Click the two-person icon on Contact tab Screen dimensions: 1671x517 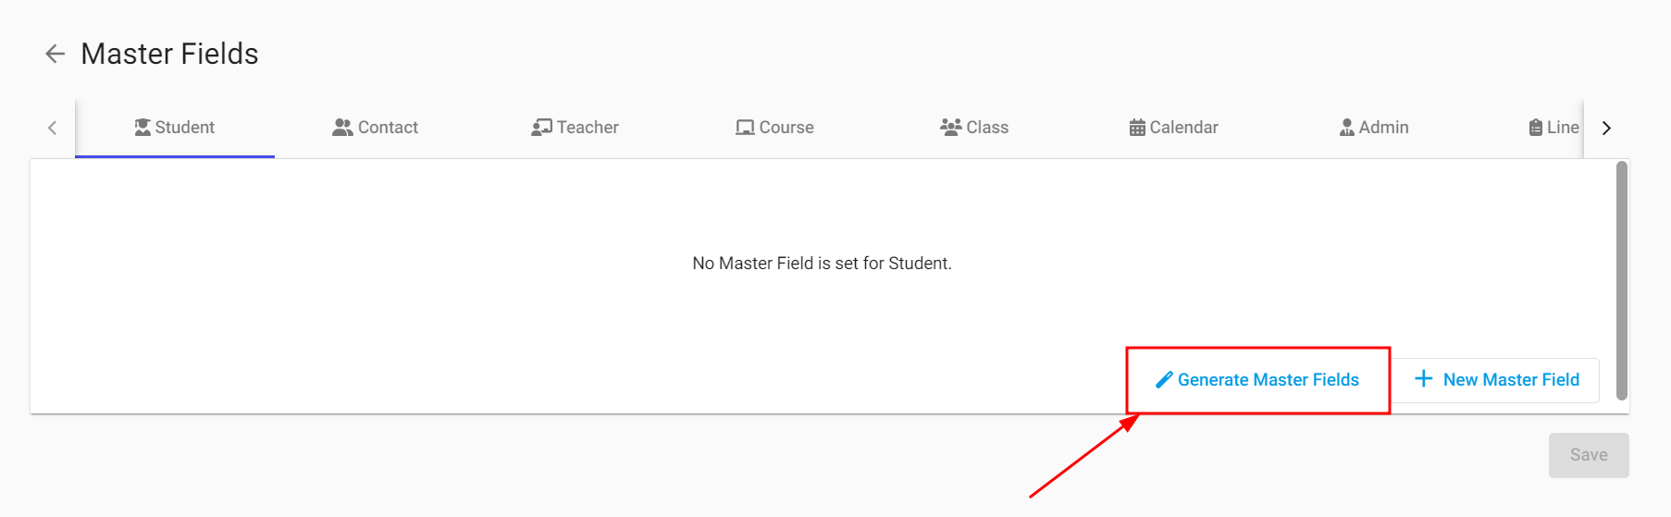pyautogui.click(x=342, y=128)
